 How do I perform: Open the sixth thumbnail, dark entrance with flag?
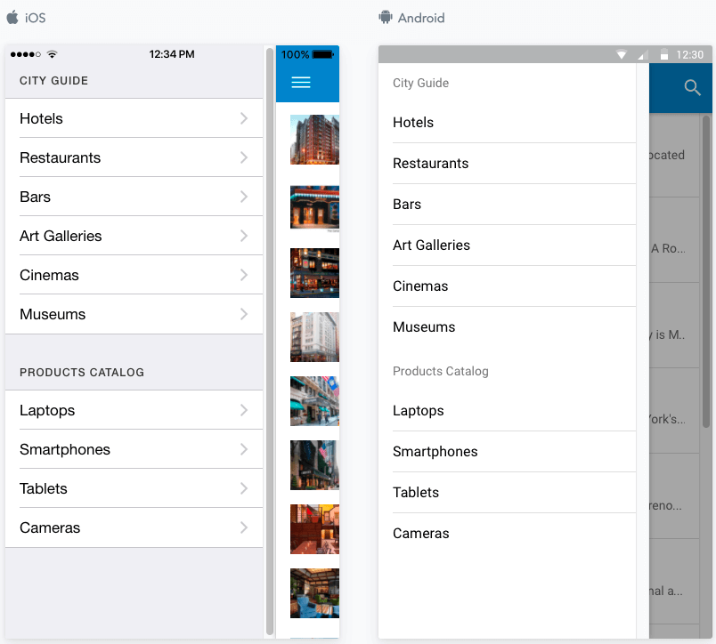pyautogui.click(x=314, y=465)
